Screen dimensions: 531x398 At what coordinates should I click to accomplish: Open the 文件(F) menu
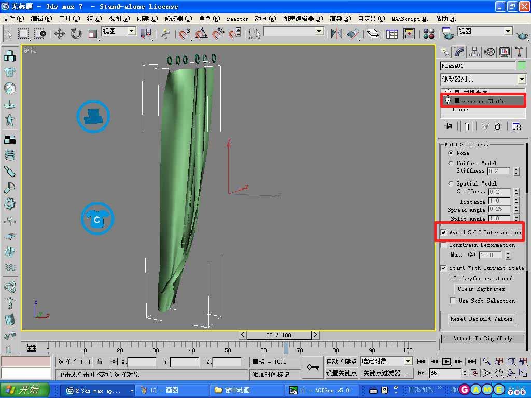pos(13,19)
